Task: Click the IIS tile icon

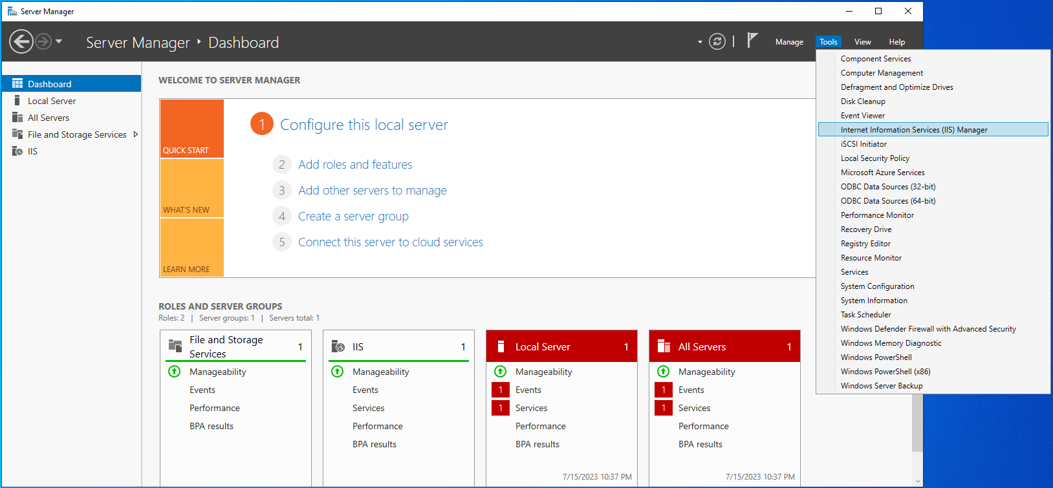Action: (x=338, y=346)
